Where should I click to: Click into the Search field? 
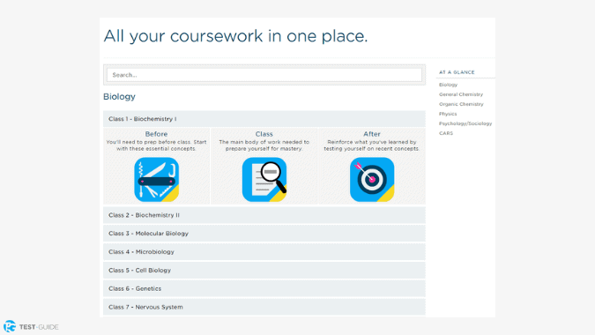[264, 75]
